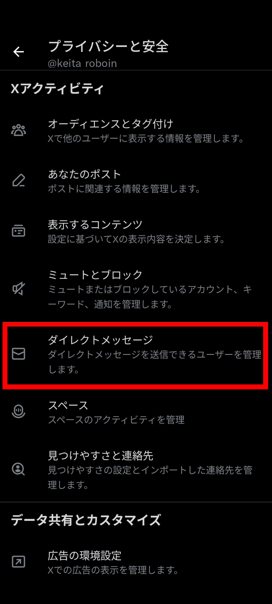Tap the back arrow icon
Viewport: 272px width, 604px height.
pos(19,52)
